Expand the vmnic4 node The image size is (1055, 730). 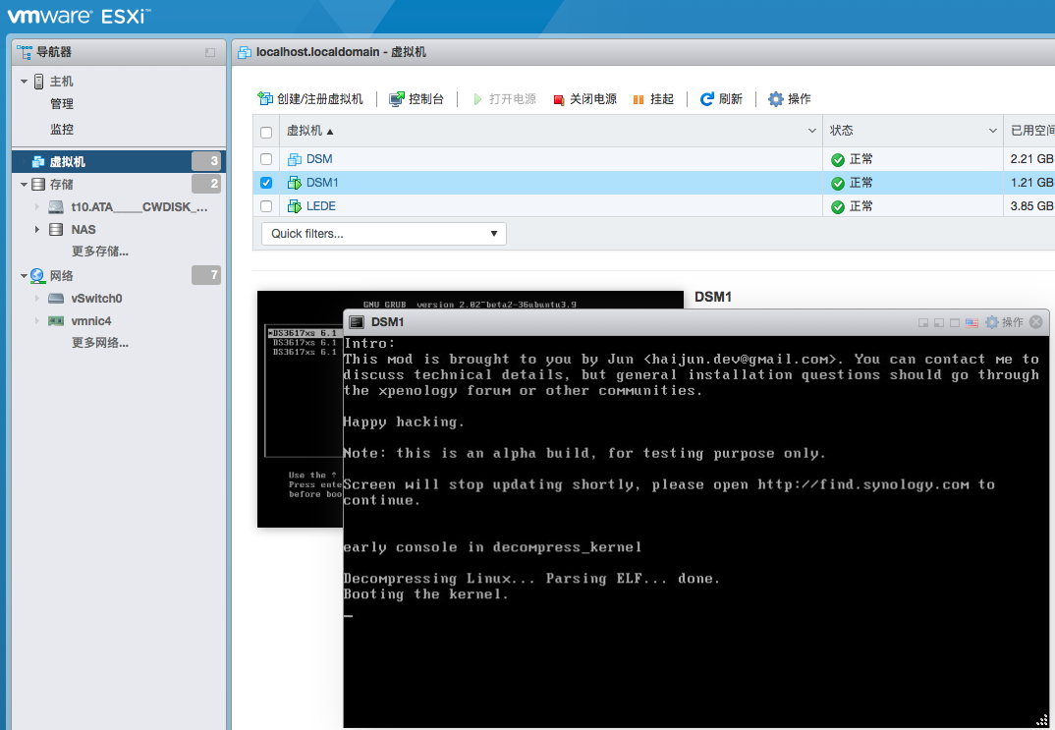click(x=37, y=321)
